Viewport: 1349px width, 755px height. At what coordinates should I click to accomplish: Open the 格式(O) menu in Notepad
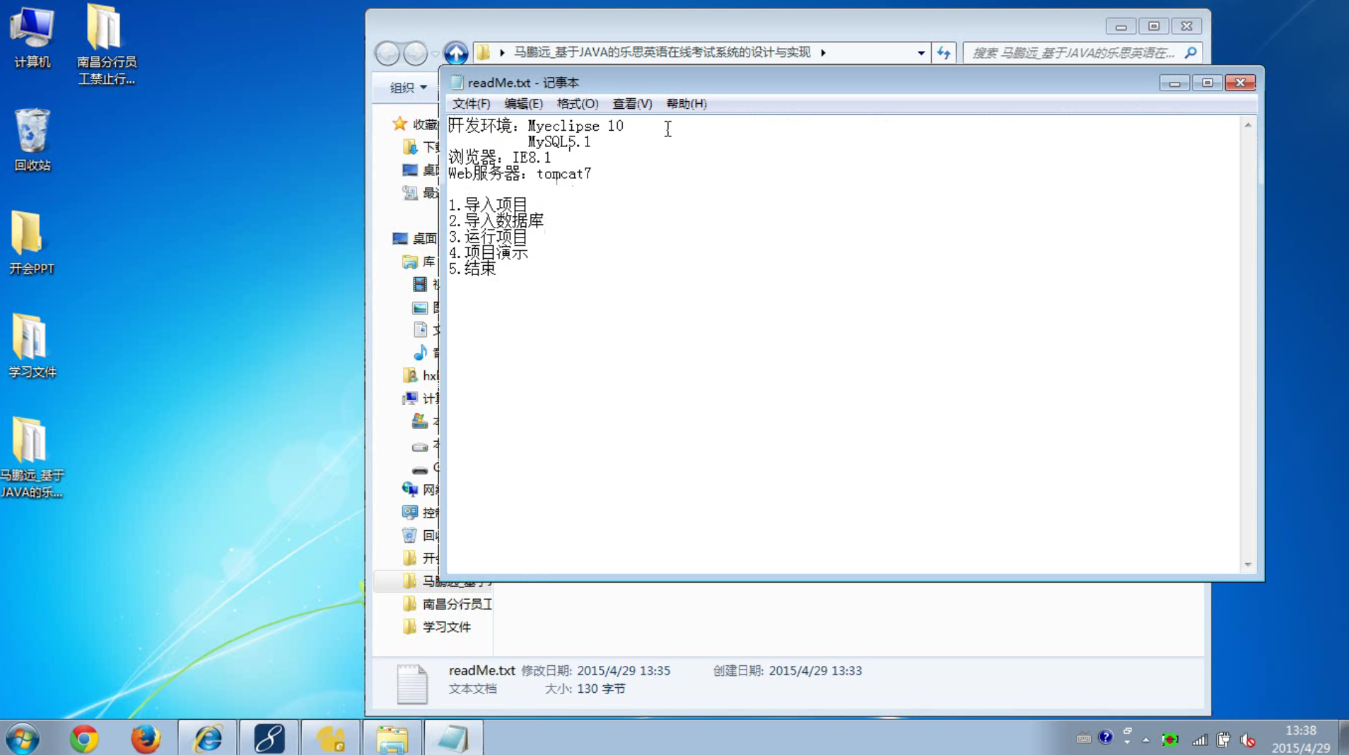[x=578, y=103]
